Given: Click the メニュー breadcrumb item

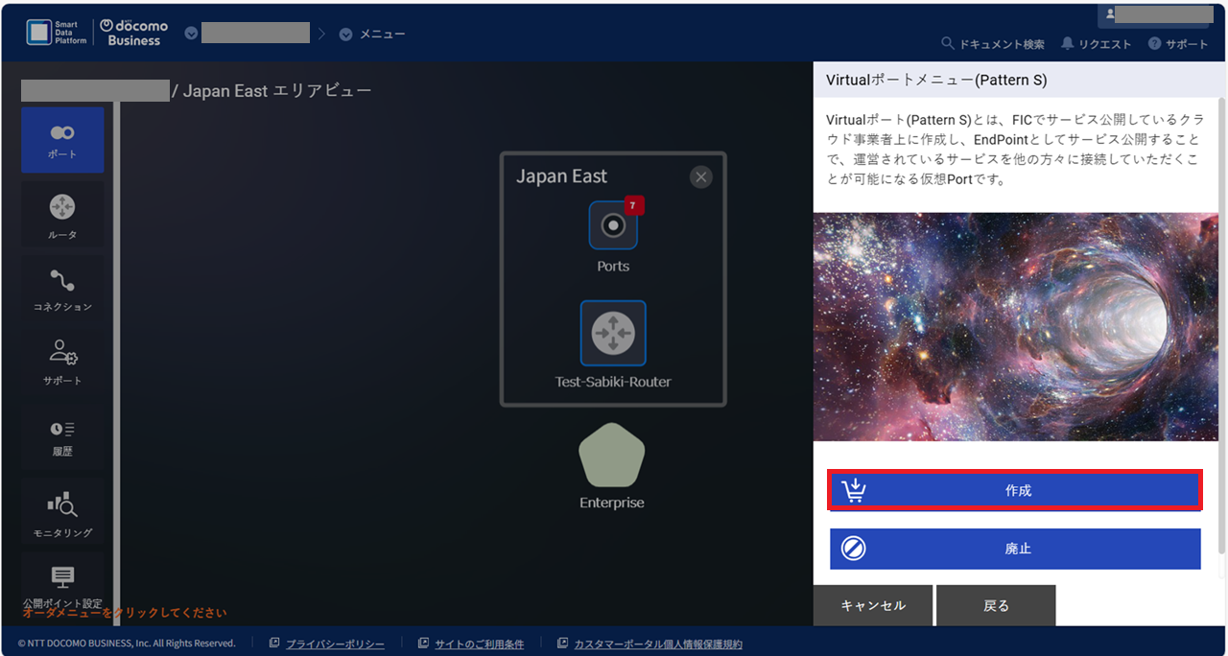Looking at the screenshot, I should [381, 33].
